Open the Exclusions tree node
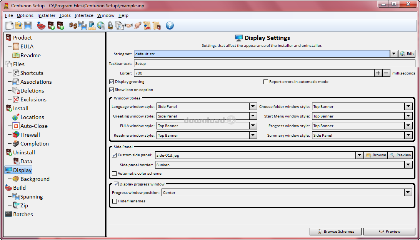Viewport: 420px width, 240px height. pyautogui.click(x=33, y=99)
